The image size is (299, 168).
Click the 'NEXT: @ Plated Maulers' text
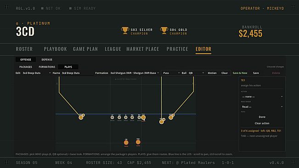[x=188, y=162]
